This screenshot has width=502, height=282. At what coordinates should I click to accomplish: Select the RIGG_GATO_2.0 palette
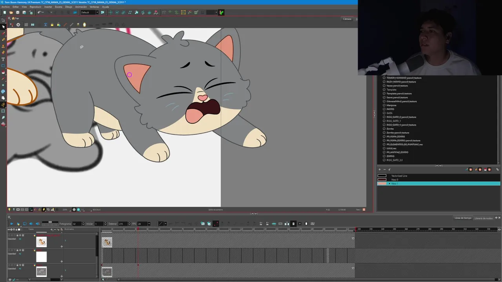tap(395, 160)
